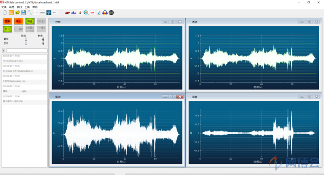Open the blue histogram spectrum icon
The image size is (324, 175).
tap(74, 13)
